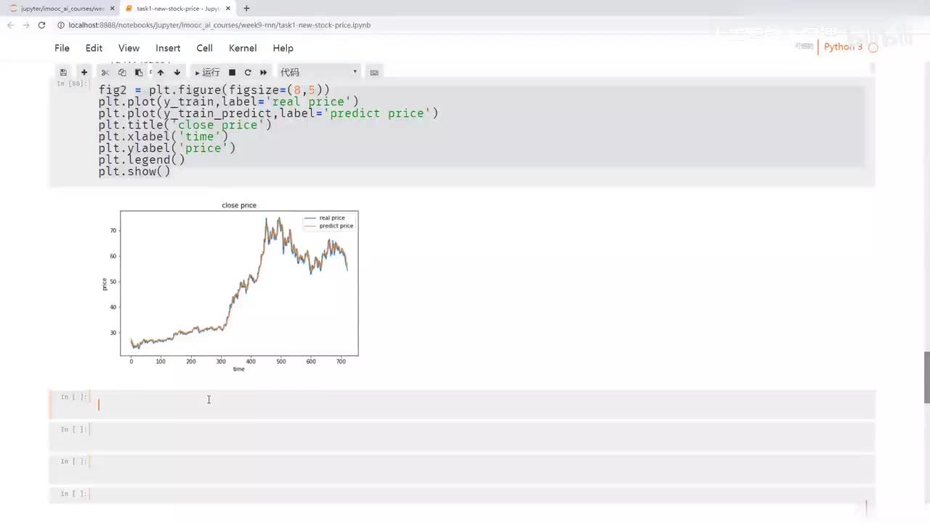Interrupt the kernel with the stop icon
The width and height of the screenshot is (930, 523).
232,73
